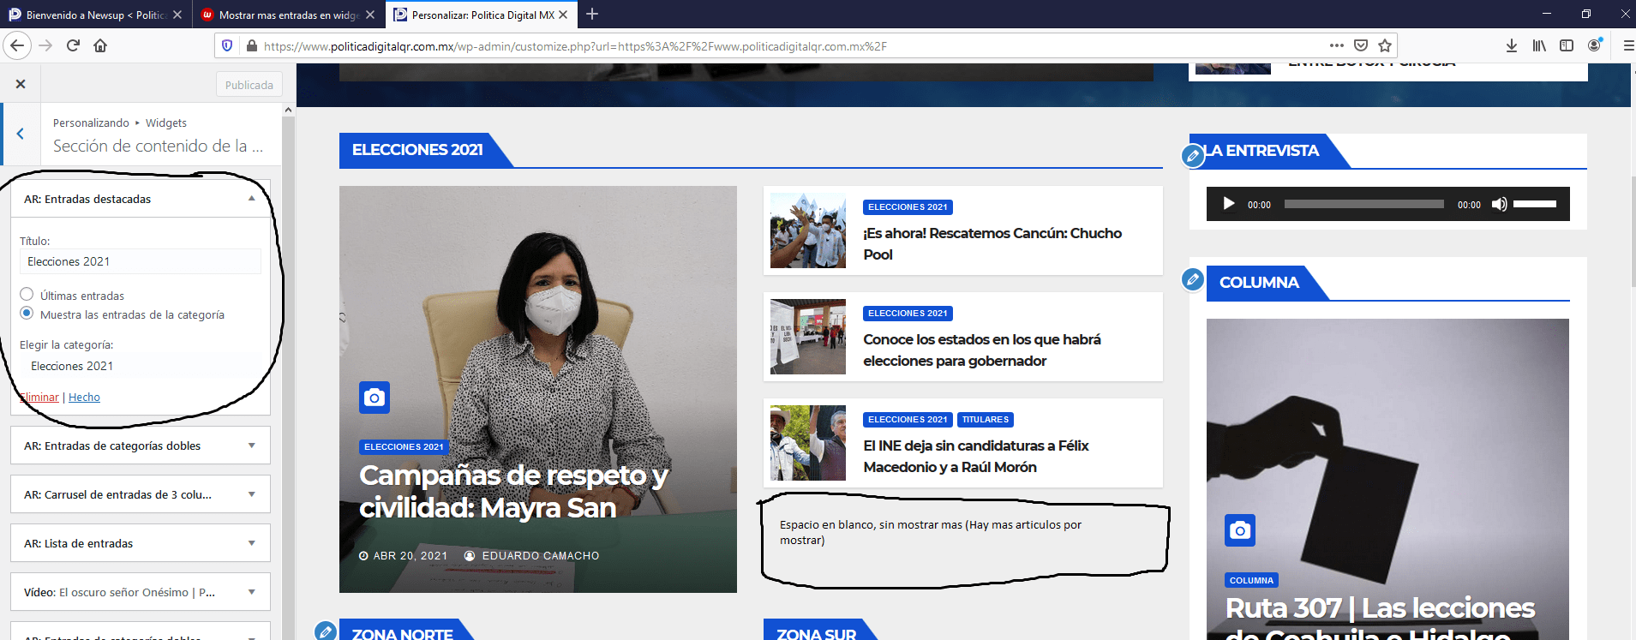
Task: Close the Mostrar mas entradas tab
Action: pos(370,15)
